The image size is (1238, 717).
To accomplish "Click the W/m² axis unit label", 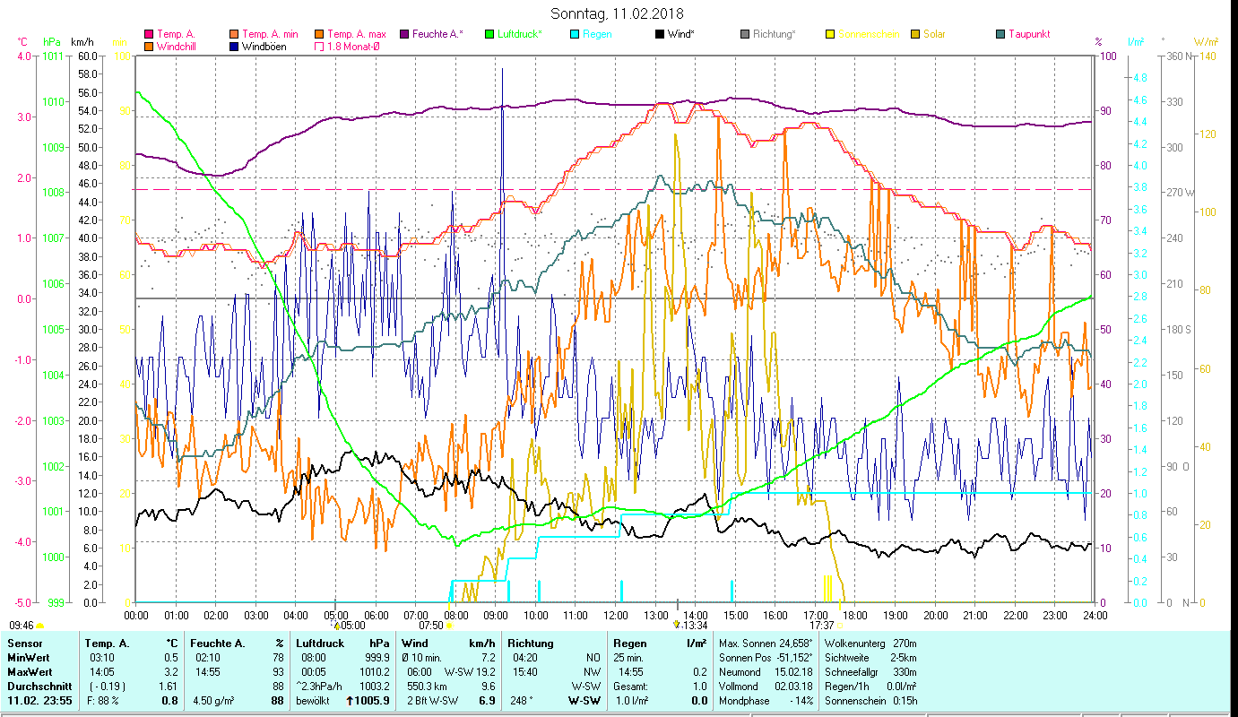I will pos(1206,42).
